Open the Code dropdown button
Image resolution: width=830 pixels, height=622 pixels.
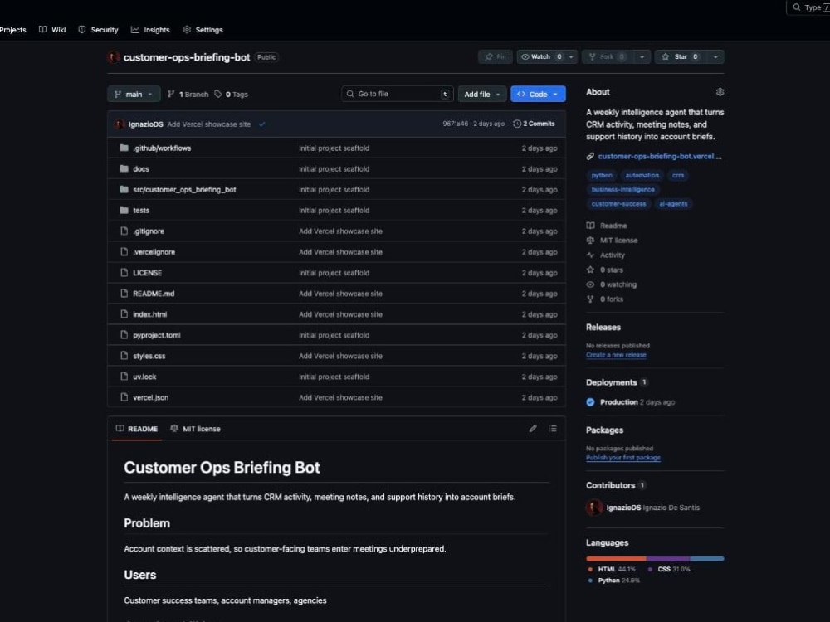(x=538, y=95)
